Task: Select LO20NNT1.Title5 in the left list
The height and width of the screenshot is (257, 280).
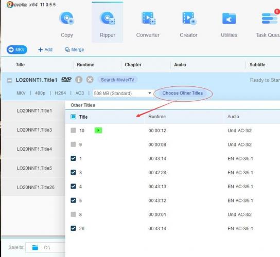Action: tap(33, 168)
